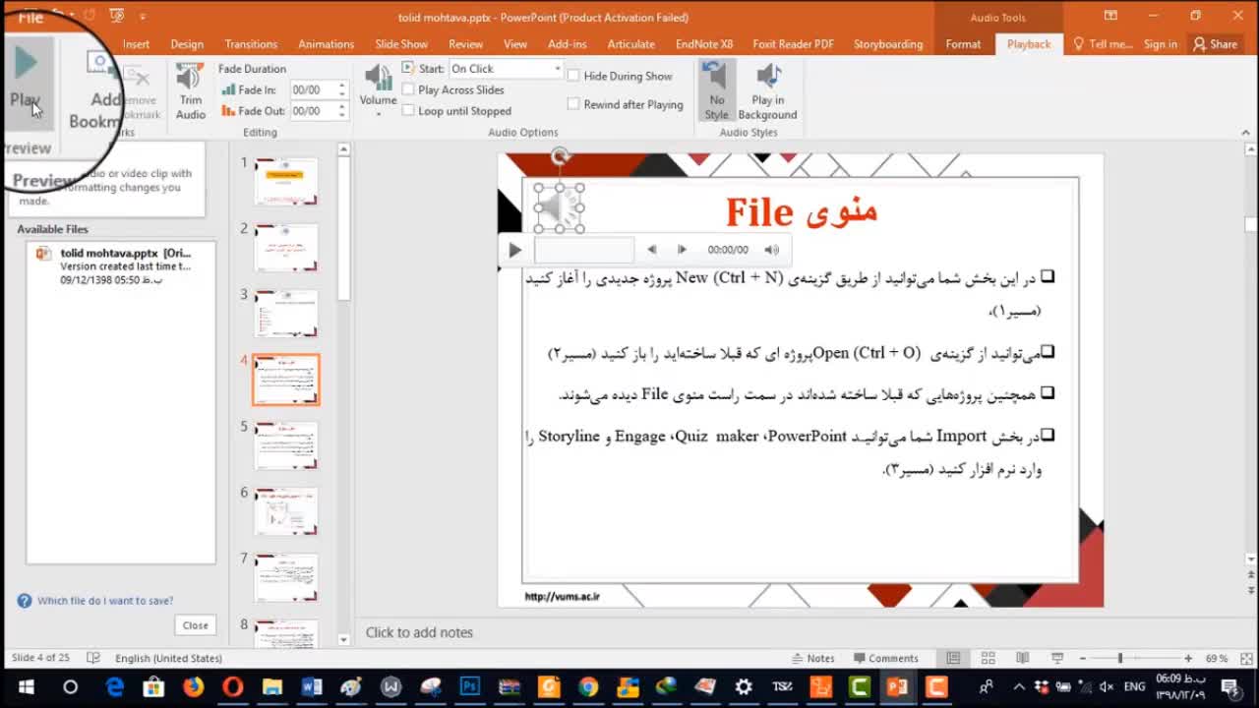Open the Start dropdown set to On Click

(x=506, y=69)
